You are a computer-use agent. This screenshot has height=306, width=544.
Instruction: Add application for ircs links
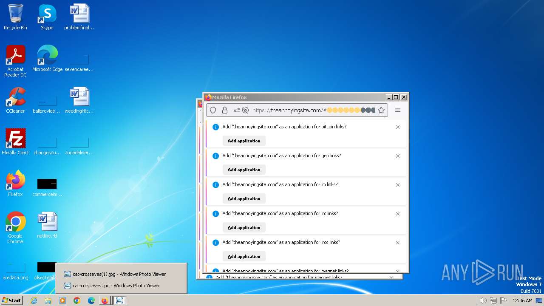pos(244,256)
